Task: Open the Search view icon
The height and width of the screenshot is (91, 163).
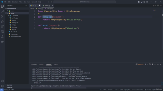Action: tap(2, 11)
